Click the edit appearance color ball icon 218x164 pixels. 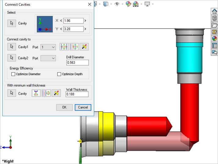[x=129, y=4]
